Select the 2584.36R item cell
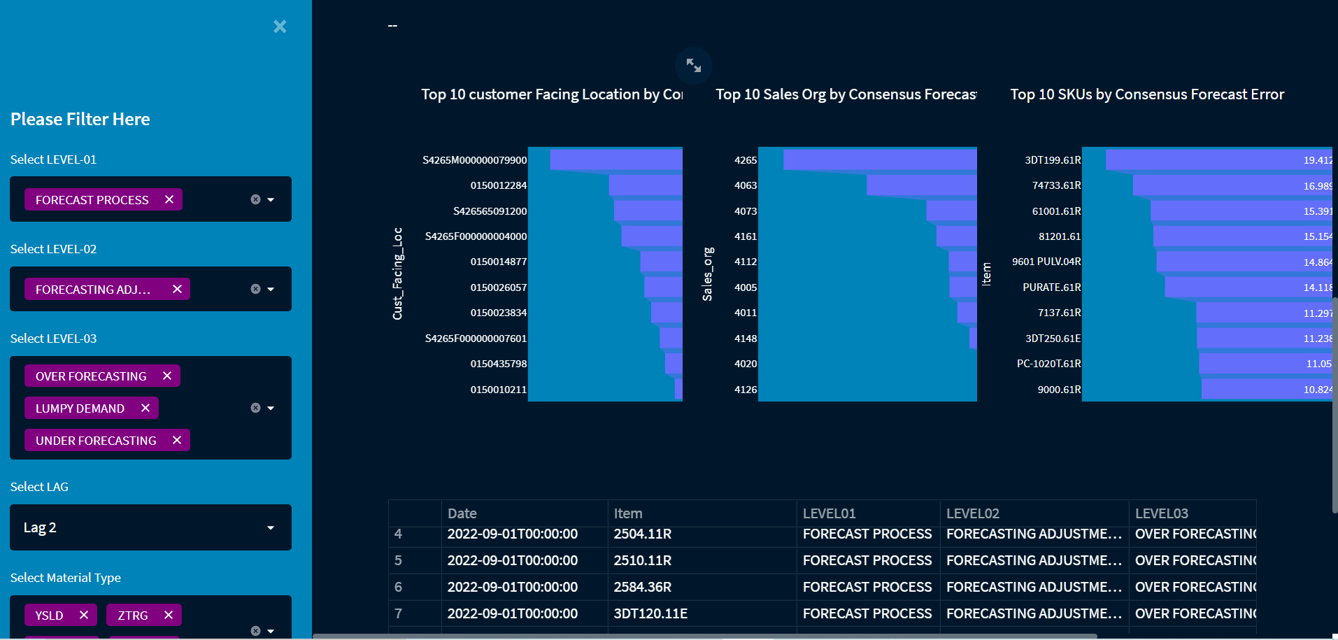The height and width of the screenshot is (640, 1338). [x=702, y=587]
